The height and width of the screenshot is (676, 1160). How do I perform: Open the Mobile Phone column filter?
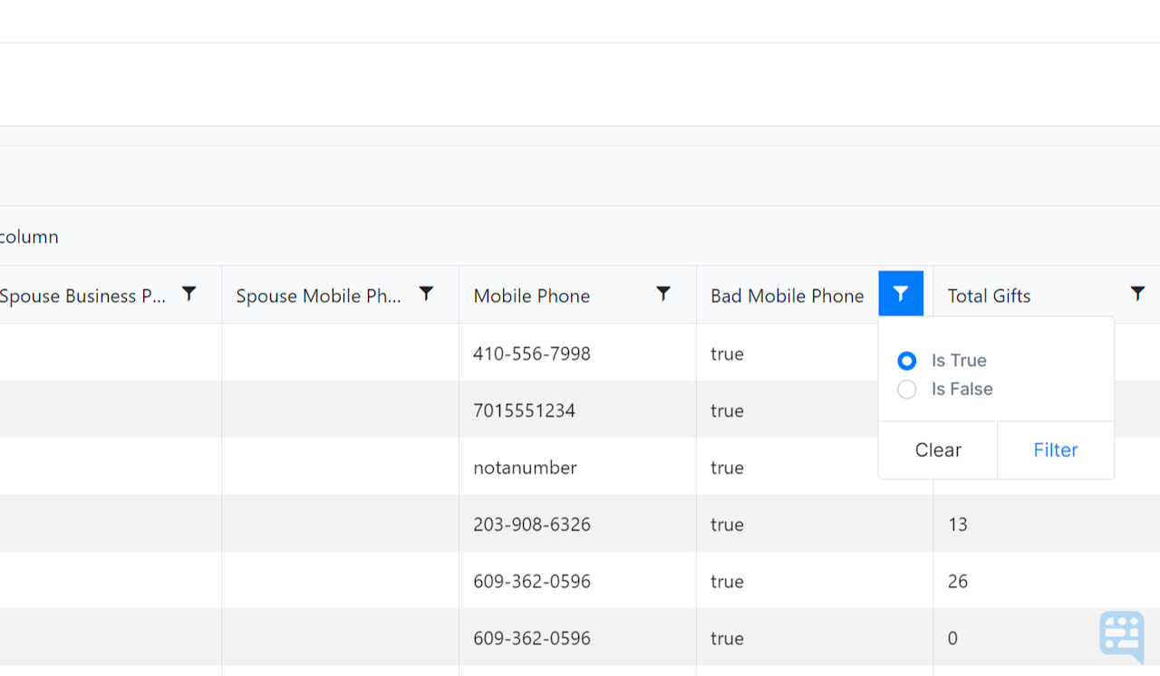pyautogui.click(x=663, y=294)
